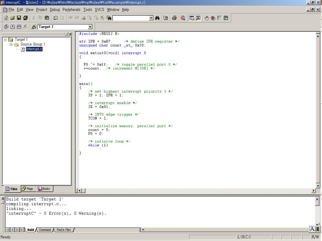Screen dimensions: 322x241
Task: Click the New file icon
Action: 6,18
